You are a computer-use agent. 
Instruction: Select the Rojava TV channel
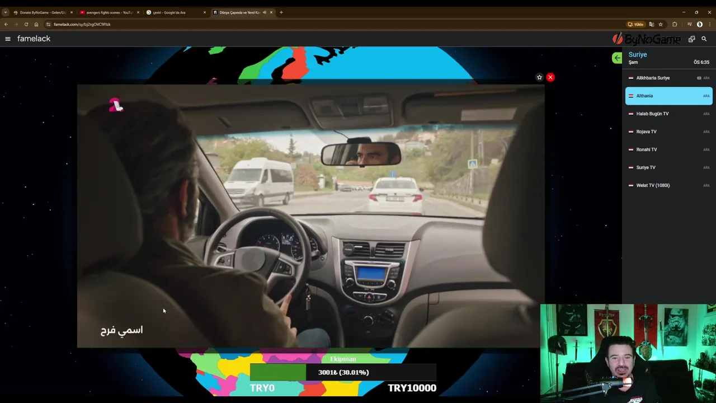(x=668, y=132)
